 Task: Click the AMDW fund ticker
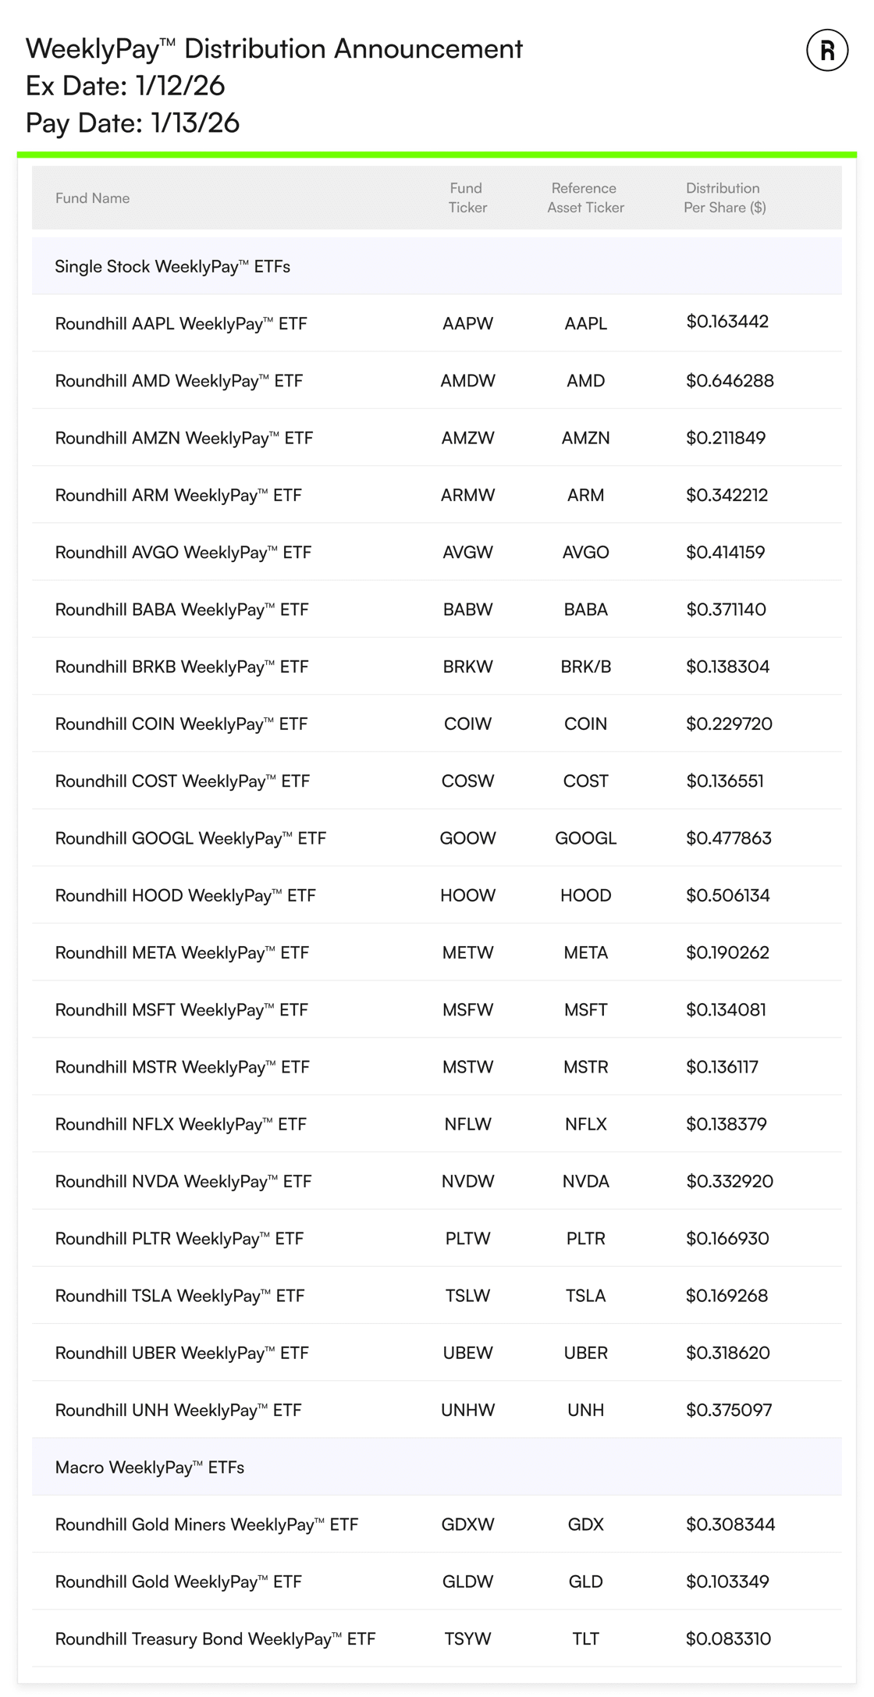coord(467,381)
